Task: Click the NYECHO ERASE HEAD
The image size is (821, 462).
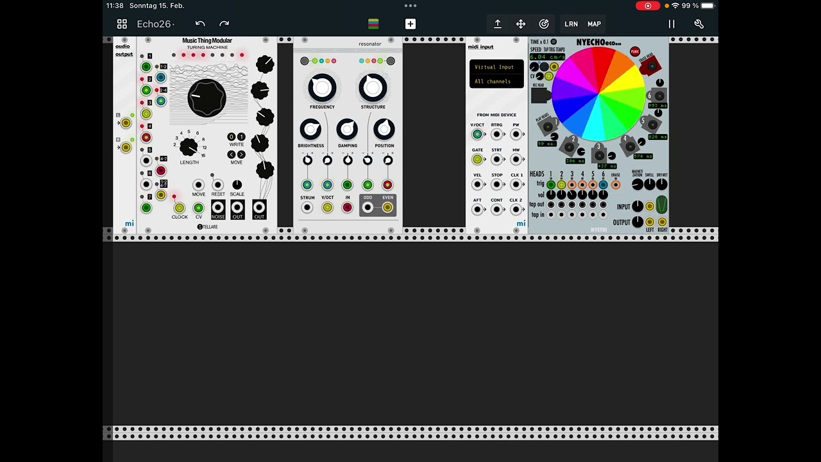Action: pos(651,65)
